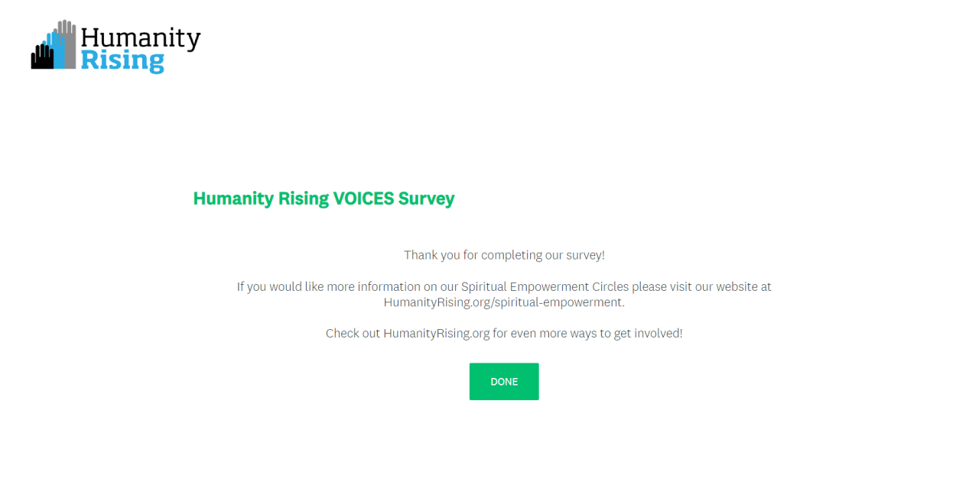The width and height of the screenshot is (979, 494).
Task: Click the Humanity Rising hands logo icon
Action: (54, 46)
